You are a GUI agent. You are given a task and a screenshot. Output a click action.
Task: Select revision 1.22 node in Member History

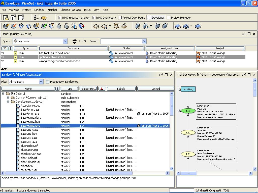point(188,132)
